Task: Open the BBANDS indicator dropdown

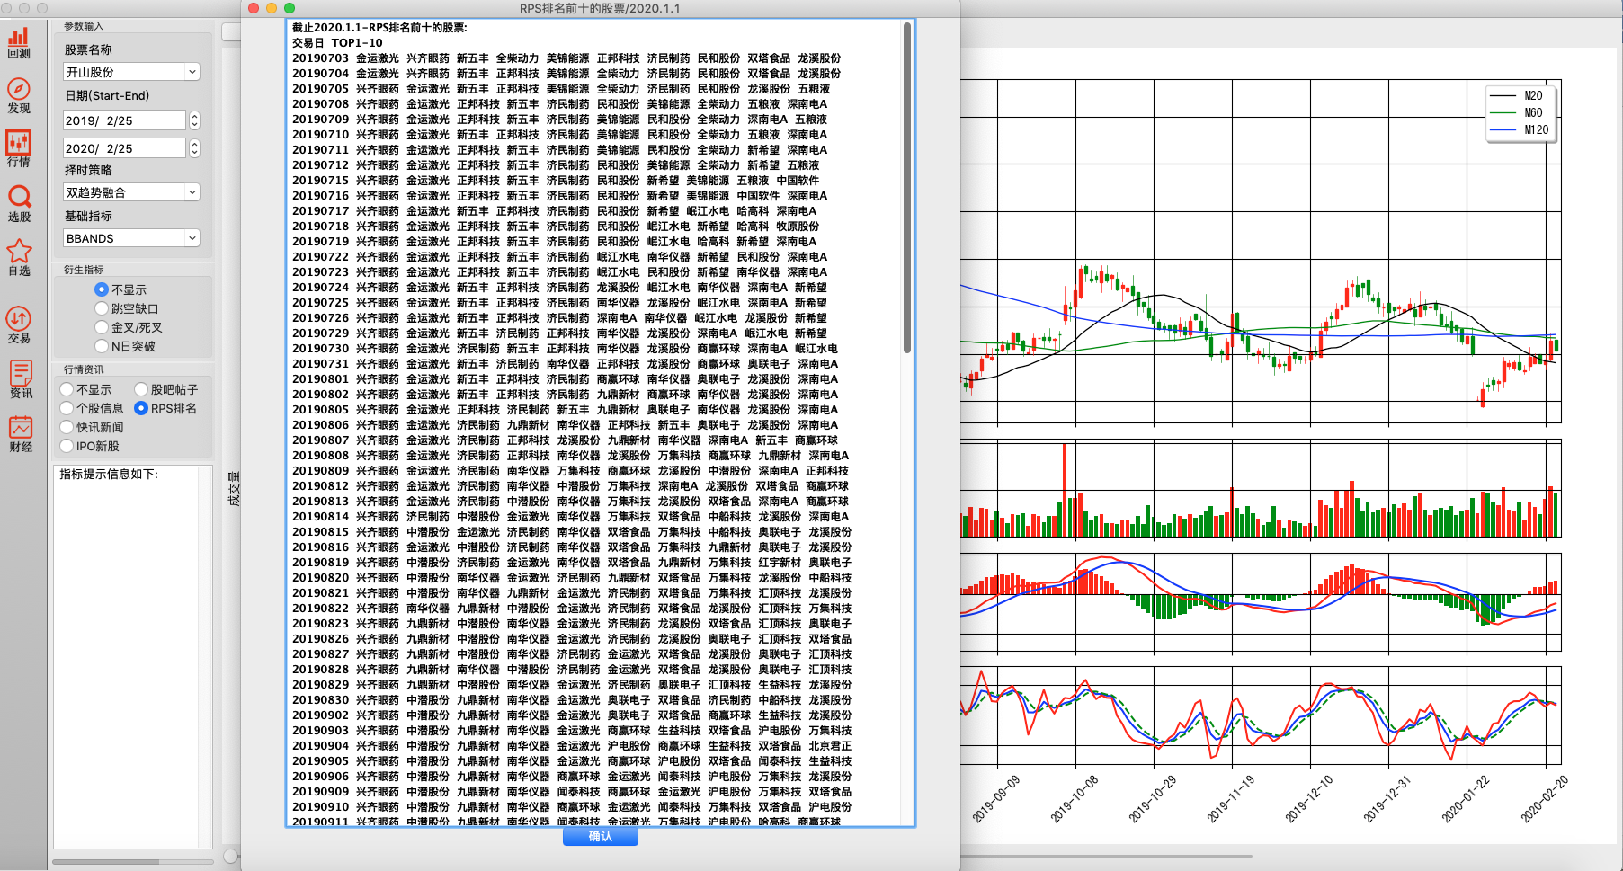Action: coord(131,238)
